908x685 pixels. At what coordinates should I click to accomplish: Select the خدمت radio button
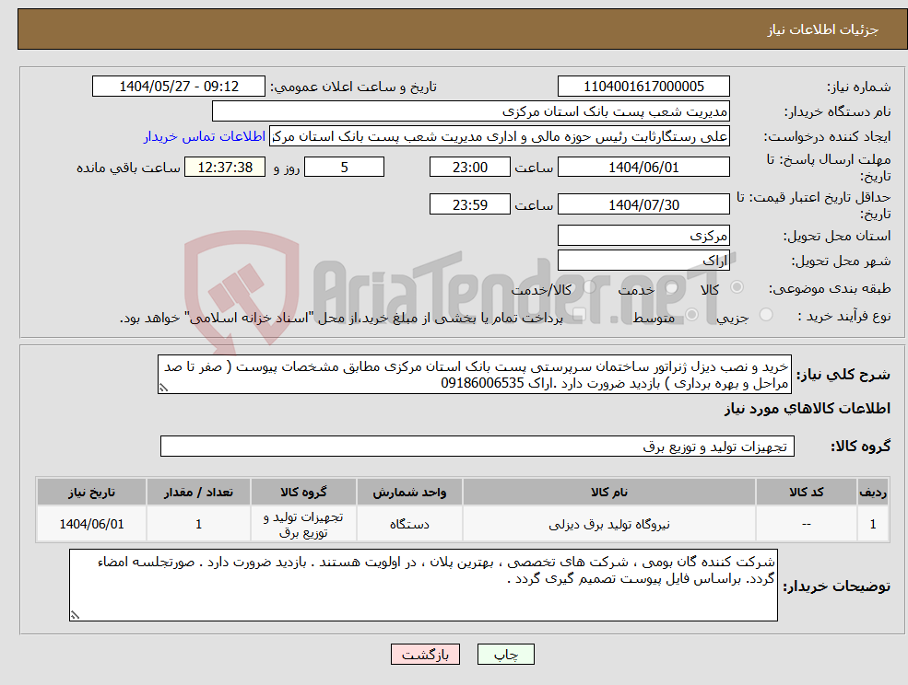672,288
